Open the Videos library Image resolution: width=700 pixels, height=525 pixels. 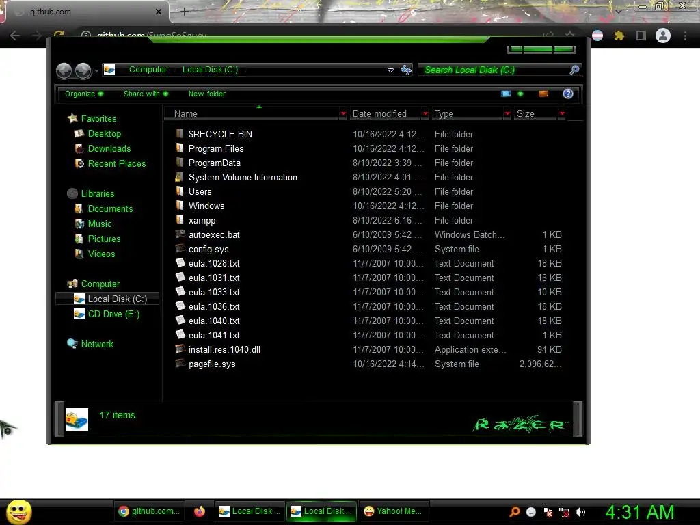(x=94, y=254)
